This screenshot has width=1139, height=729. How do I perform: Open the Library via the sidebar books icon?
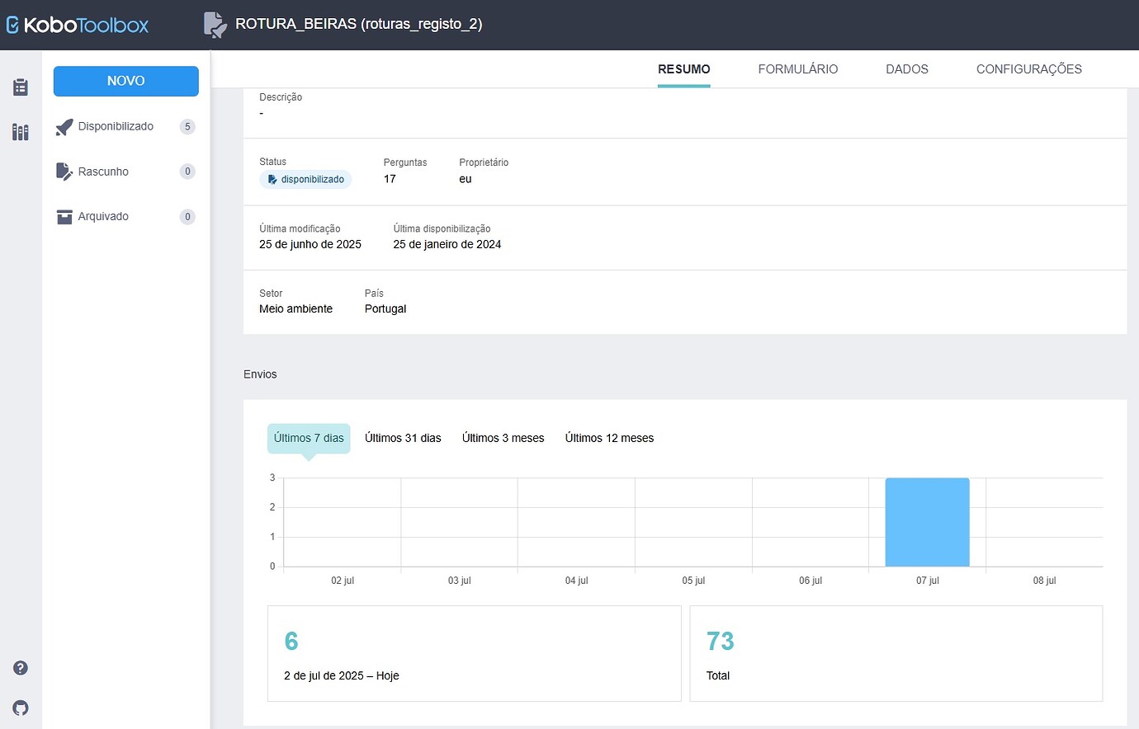point(20,132)
